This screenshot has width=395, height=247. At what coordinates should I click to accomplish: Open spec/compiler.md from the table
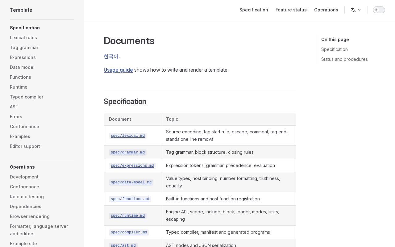point(129,232)
